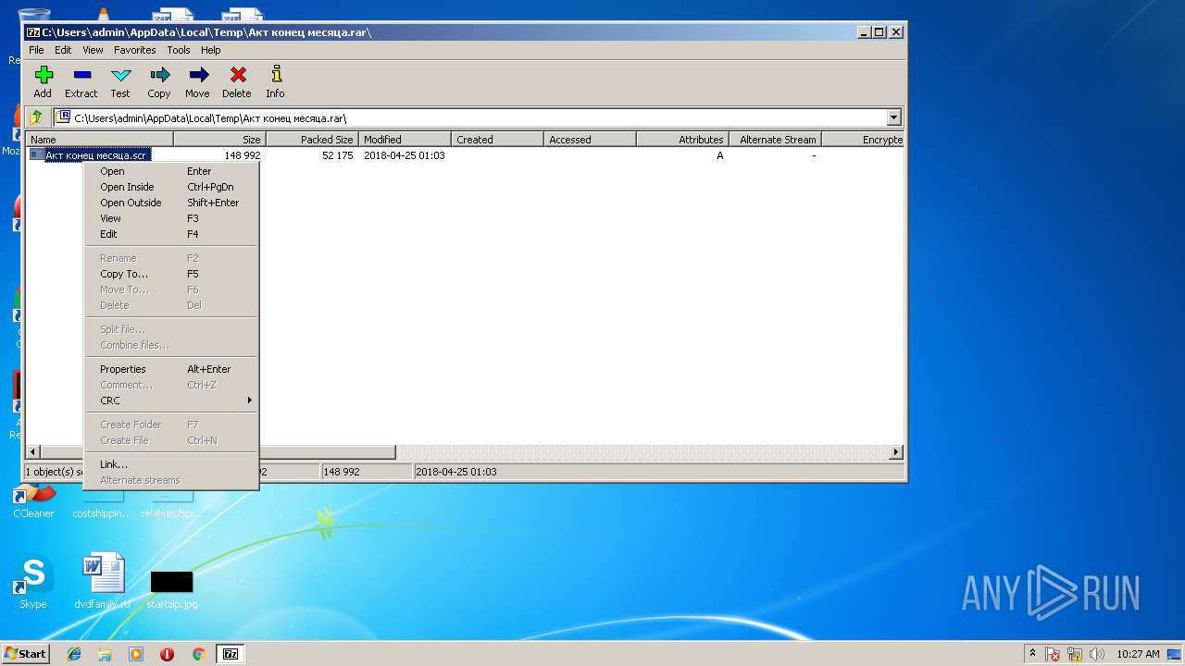The image size is (1185, 666).
Task: Click the volume icon in system tray
Action: coord(1097,654)
